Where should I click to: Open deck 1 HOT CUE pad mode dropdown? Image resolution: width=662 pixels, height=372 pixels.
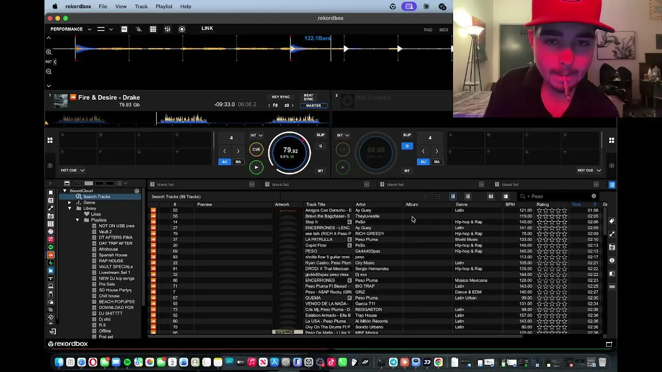[73, 170]
